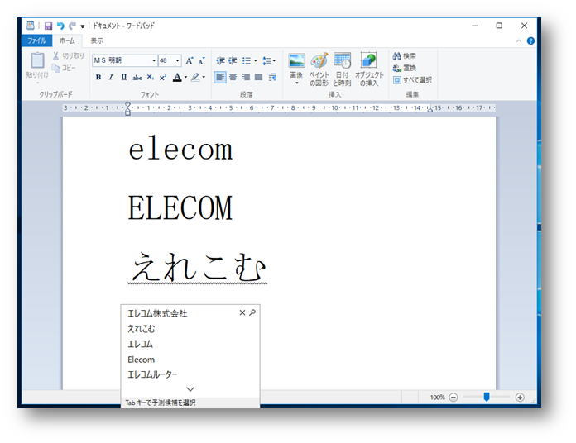Open highlight color dropdown arrow
Screen dimensions: 576x443
[204, 77]
